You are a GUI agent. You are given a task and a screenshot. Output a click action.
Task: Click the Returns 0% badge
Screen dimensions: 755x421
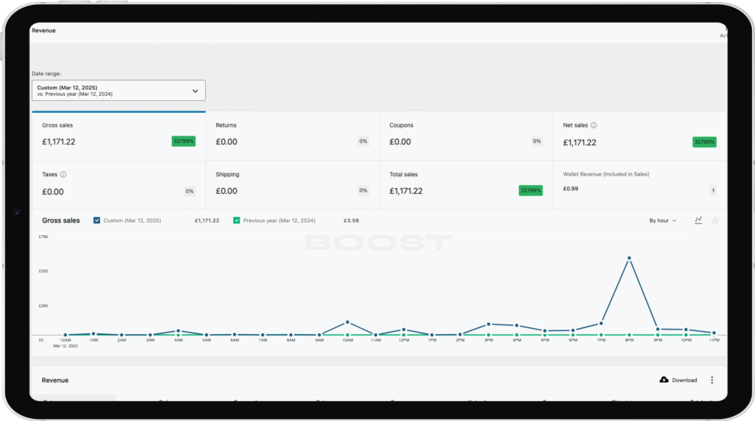(x=363, y=141)
